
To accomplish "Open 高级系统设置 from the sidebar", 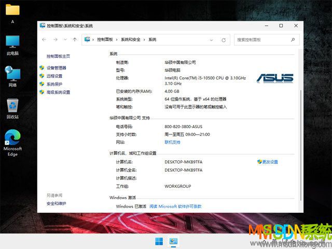I will (58, 92).
